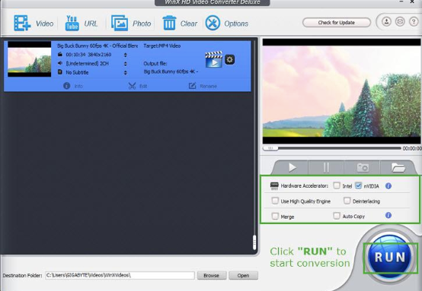Screen dimensions: 422x291
Task: Click the Check for Update button
Action: click(x=337, y=23)
